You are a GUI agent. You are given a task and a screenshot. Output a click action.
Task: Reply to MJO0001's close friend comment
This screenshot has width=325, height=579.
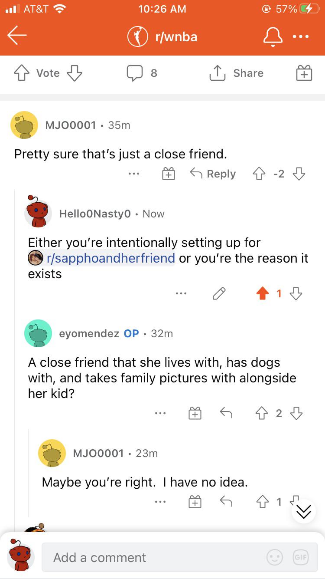pos(213,174)
